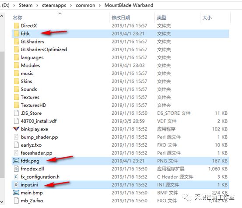Click the scrollbar down arrow
Viewport: 242px width, 208px height.
pyautogui.click(x=2, y=202)
